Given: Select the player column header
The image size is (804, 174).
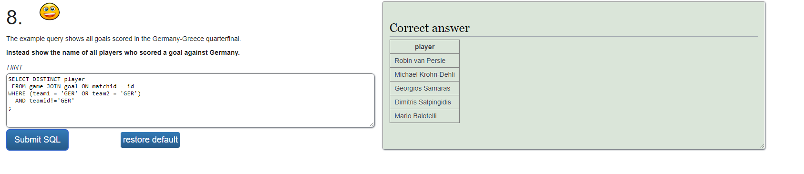Looking at the screenshot, I should [424, 47].
